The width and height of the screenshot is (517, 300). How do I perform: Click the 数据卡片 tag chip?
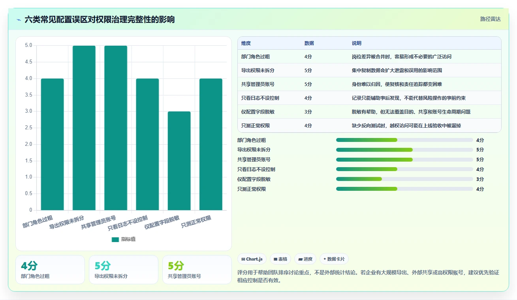334,259
